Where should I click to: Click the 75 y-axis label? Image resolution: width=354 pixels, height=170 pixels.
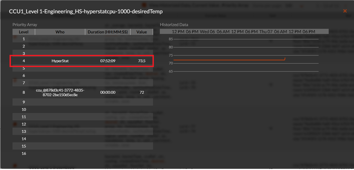(171, 55)
